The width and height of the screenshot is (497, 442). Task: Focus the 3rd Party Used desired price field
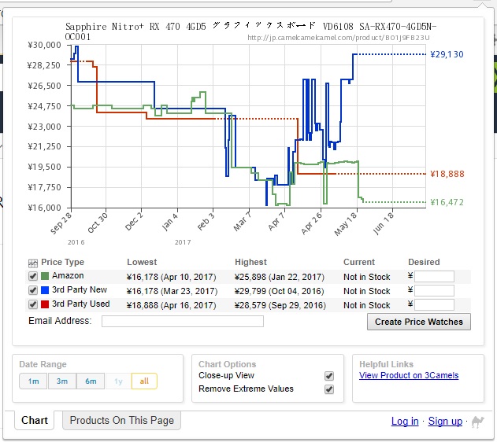[x=434, y=305]
